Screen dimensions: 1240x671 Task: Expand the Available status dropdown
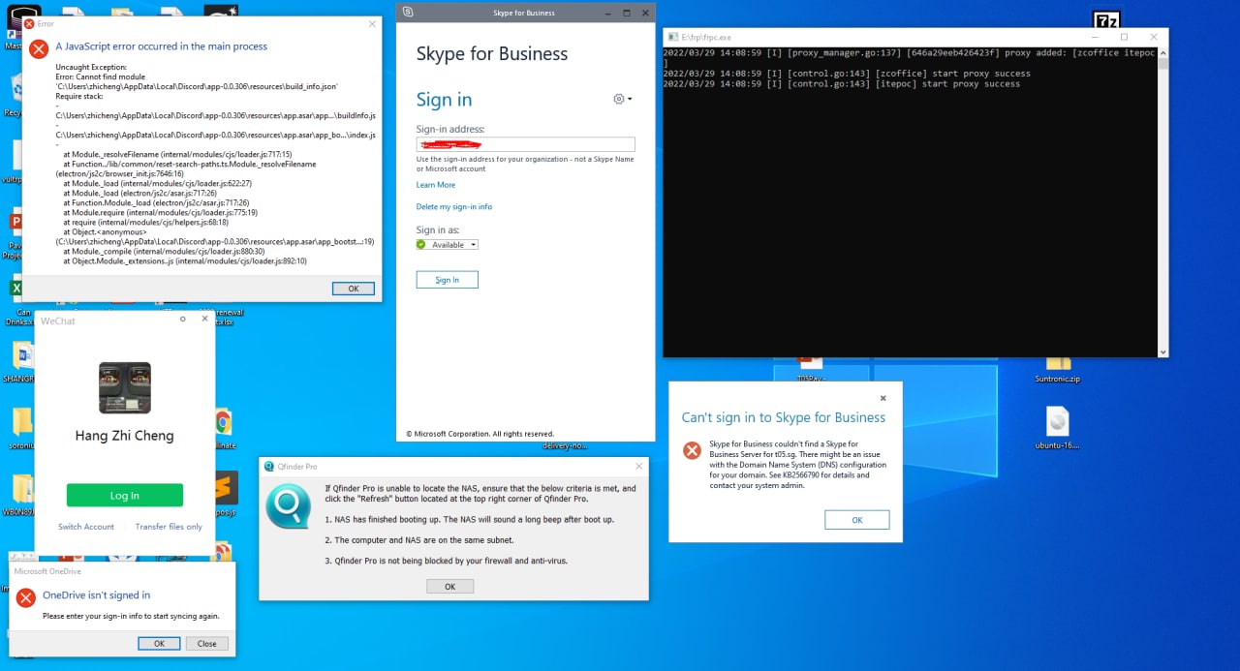448,245
